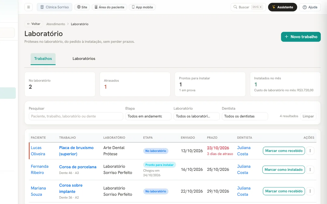Open actions menu for Lucas Oliveira row

[x=310, y=151]
